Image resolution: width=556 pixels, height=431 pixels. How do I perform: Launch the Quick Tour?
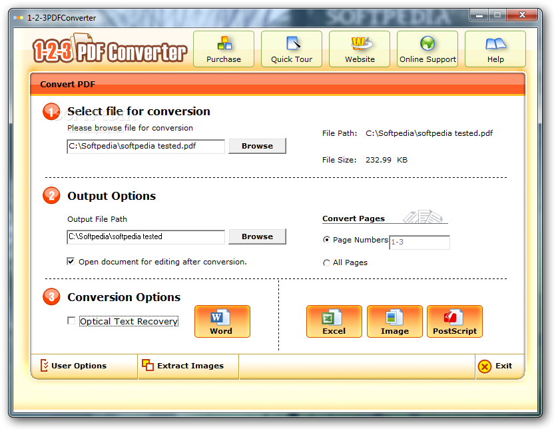coord(292,49)
